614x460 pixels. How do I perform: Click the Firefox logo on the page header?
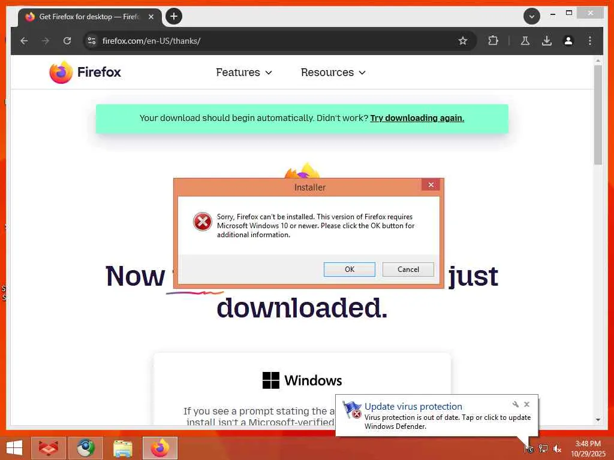click(85, 72)
